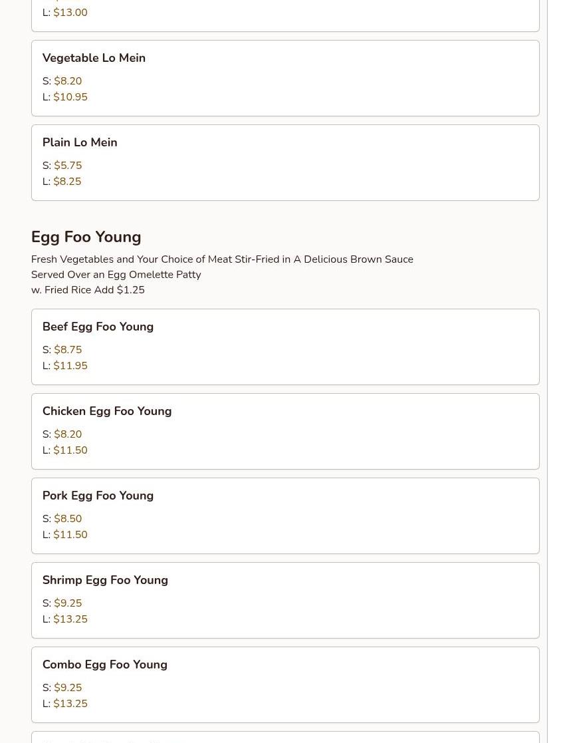Pick the Shrimp Egg Foo Young title

pyautogui.click(x=105, y=580)
